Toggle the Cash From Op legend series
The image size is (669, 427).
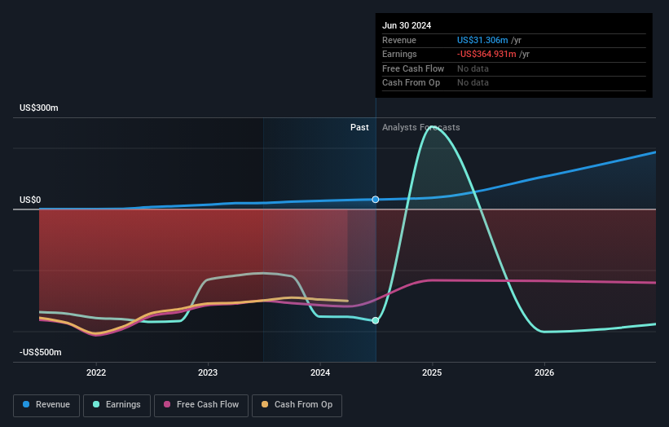(x=297, y=405)
